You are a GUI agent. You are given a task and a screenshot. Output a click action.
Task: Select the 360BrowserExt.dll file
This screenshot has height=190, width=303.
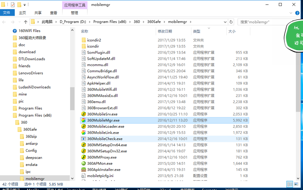102,108
